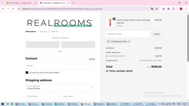Viewport: 189px width, 106px height.
Task: Open subir 202... taskbar document
Action: [138, 104]
